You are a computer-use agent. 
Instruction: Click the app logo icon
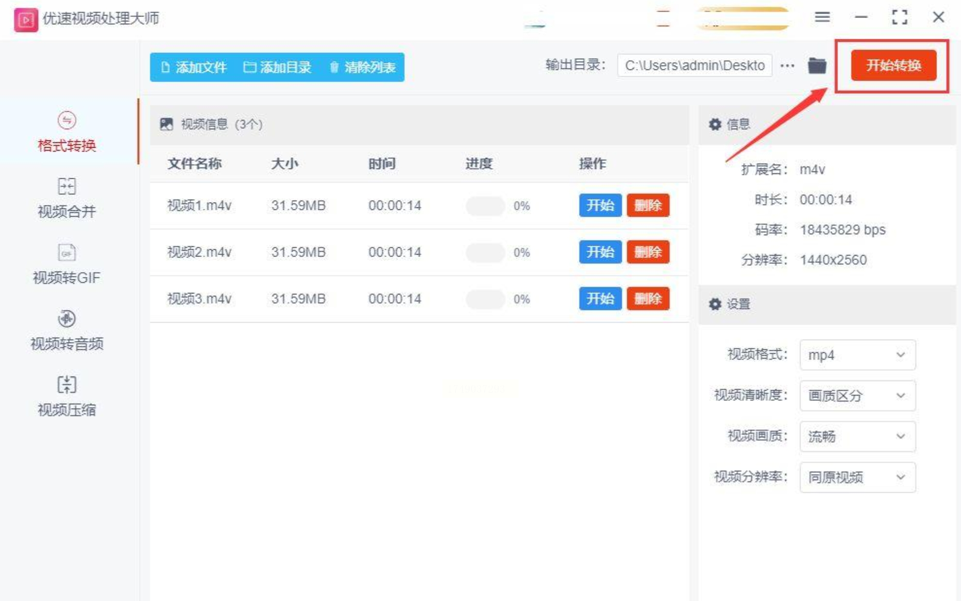pos(26,19)
